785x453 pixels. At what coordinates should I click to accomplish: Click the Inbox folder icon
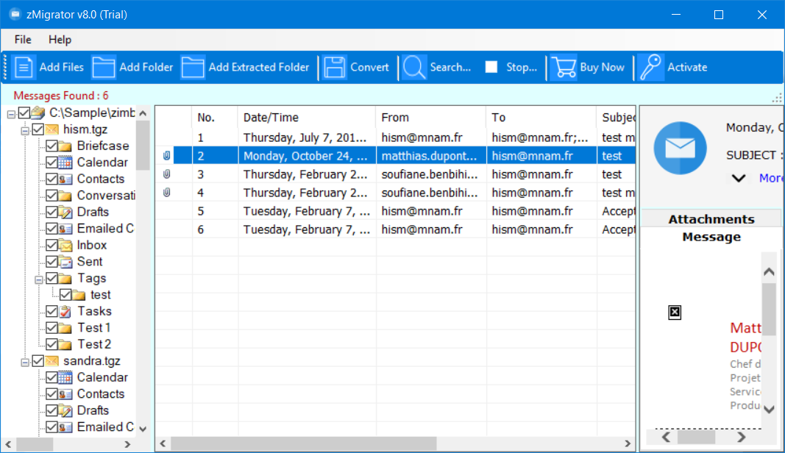(65, 246)
